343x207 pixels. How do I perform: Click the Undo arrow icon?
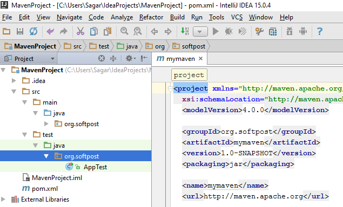(50, 31)
